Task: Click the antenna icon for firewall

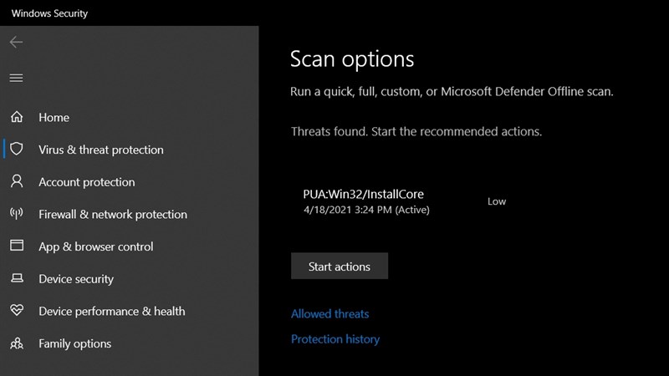Action: [17, 214]
